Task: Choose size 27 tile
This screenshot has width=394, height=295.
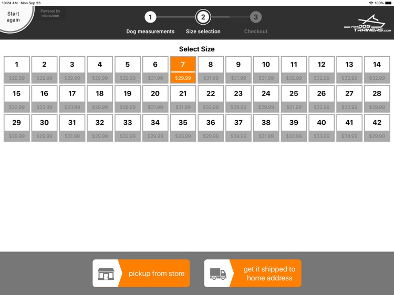Action: click(349, 99)
